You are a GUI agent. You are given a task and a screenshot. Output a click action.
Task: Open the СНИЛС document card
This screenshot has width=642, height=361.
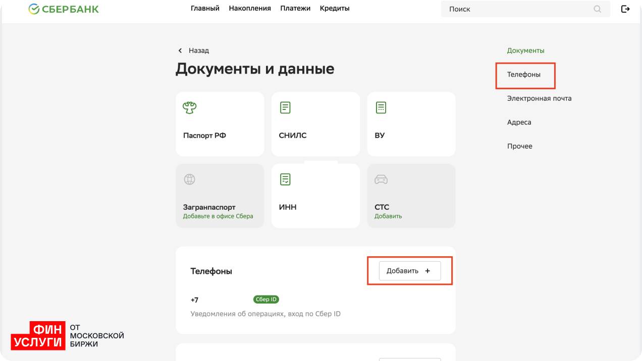tap(315, 124)
